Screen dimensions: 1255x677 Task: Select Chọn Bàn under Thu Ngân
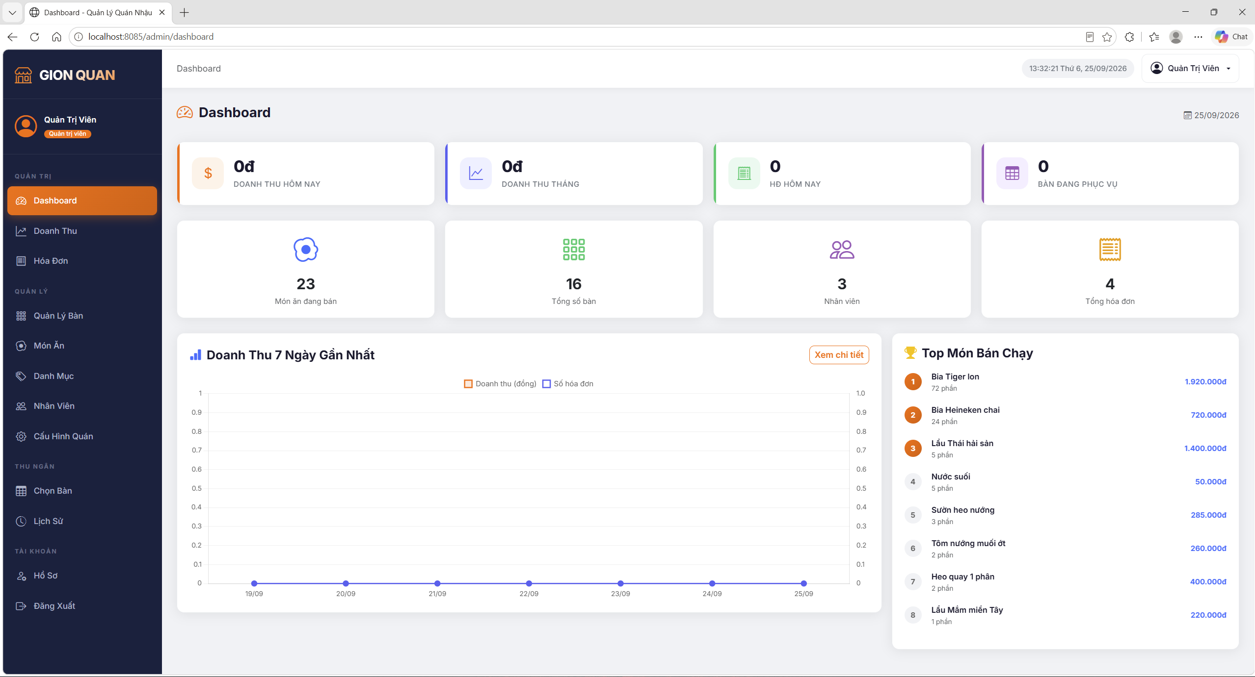coord(82,491)
